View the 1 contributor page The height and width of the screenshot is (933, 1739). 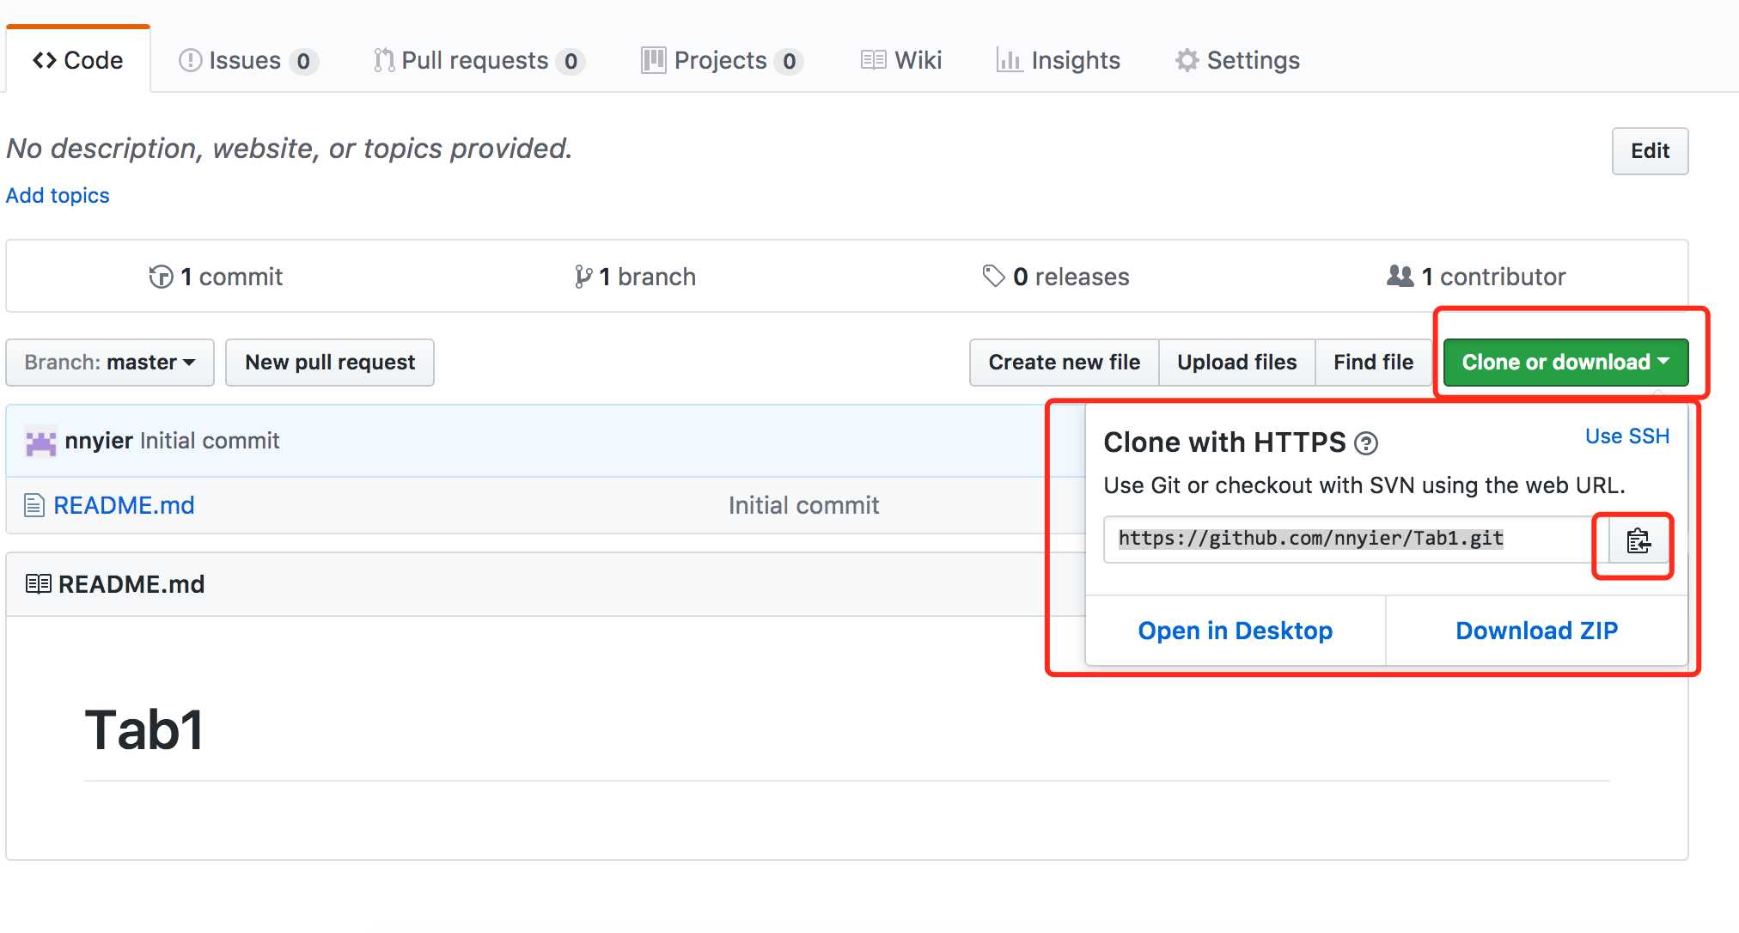coord(1476,277)
